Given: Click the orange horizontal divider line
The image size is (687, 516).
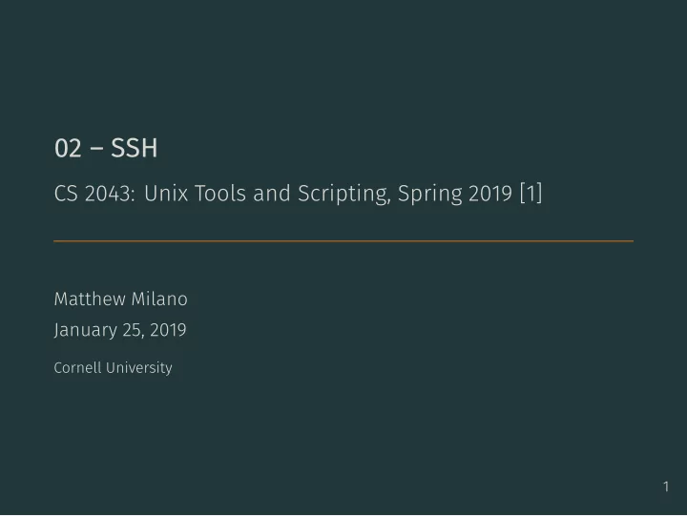Looking at the screenshot, I should (x=343, y=241).
